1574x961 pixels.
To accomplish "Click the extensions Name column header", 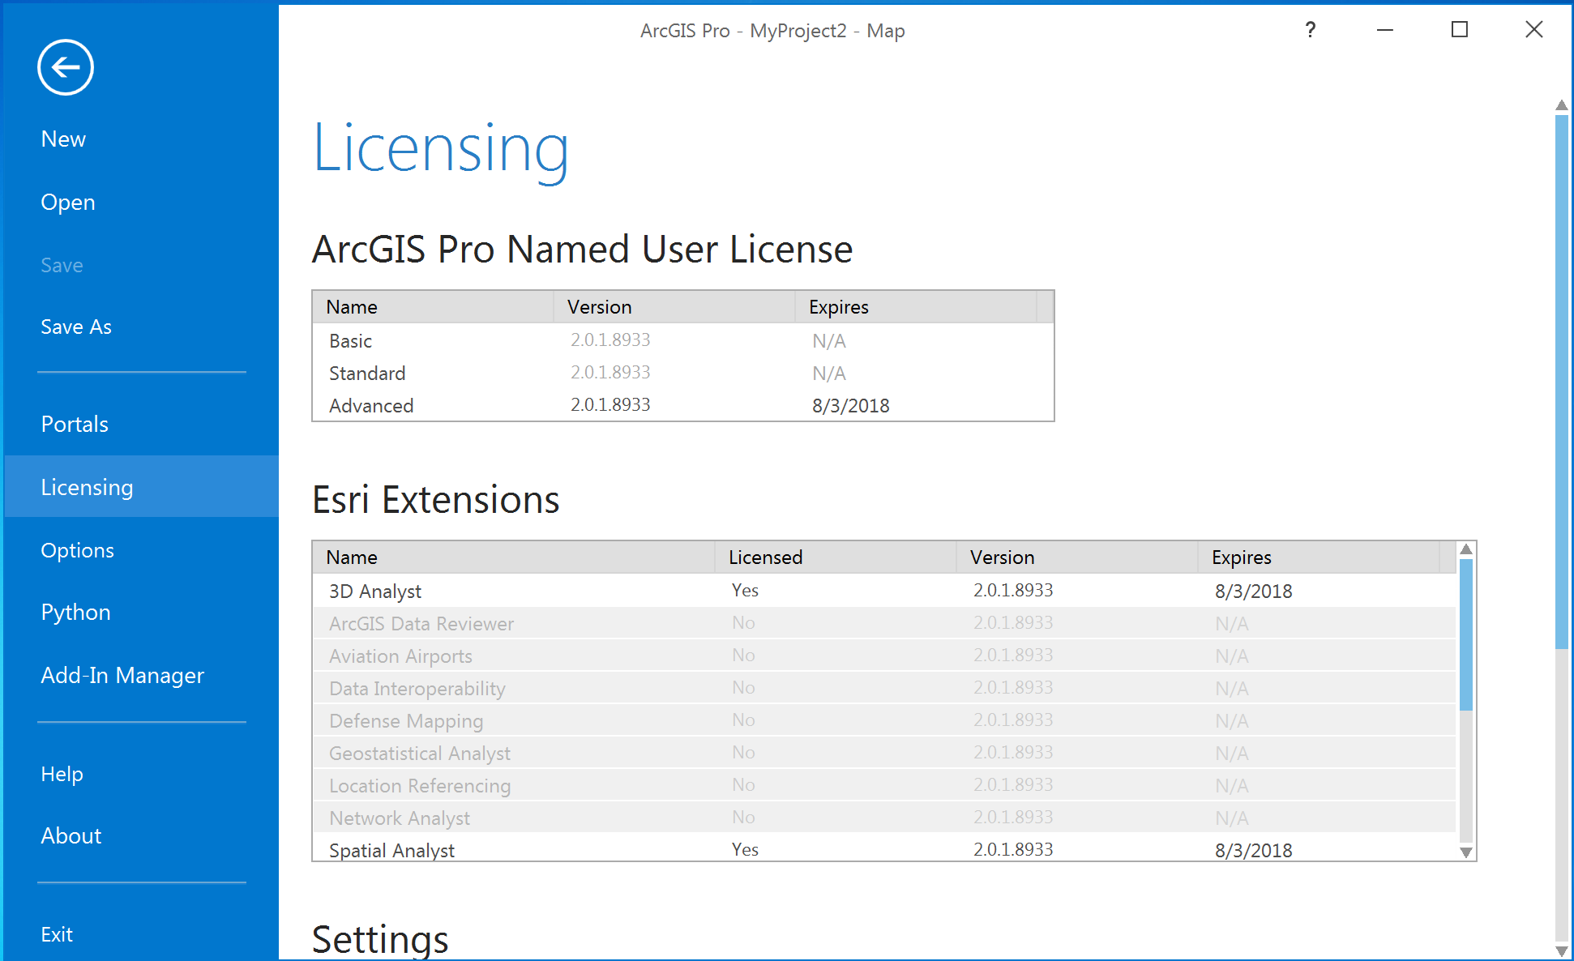I will click(x=513, y=557).
